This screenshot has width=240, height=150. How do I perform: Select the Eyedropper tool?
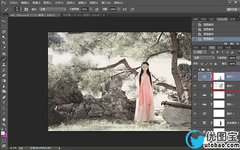coord(4,48)
